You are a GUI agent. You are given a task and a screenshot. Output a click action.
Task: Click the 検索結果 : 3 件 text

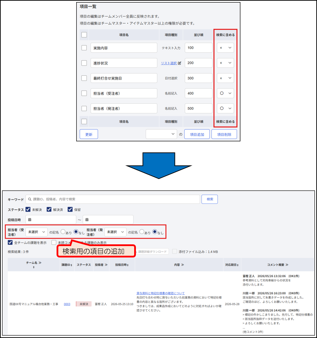pyautogui.click(x=18, y=252)
